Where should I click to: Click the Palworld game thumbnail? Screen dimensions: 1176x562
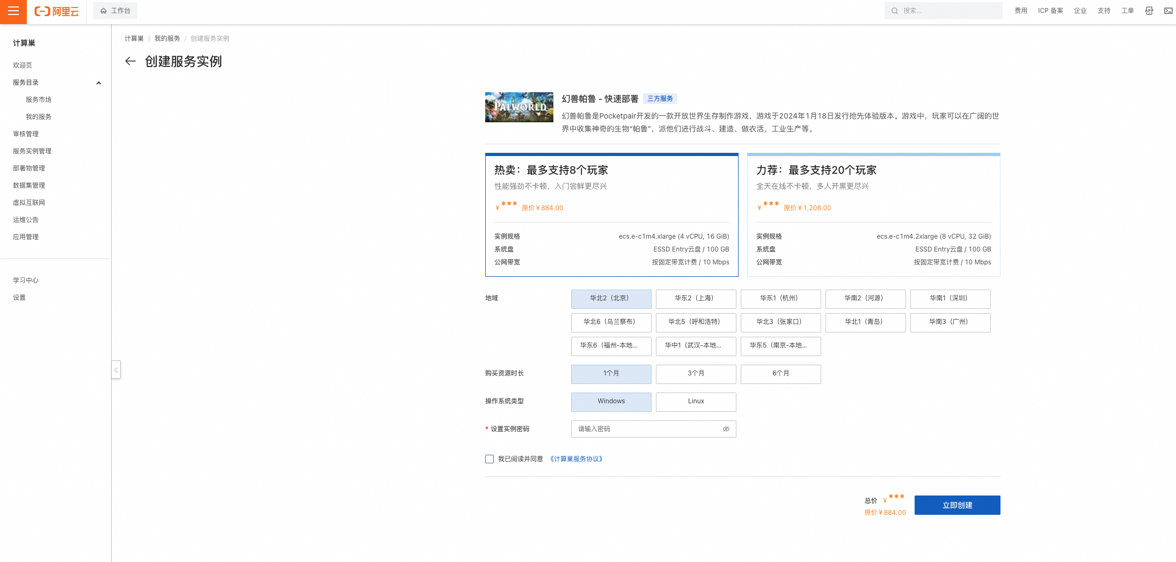click(519, 107)
